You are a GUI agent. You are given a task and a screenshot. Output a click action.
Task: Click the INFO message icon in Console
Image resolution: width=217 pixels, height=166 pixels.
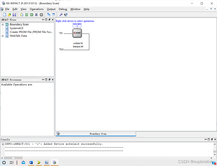coord(3,144)
